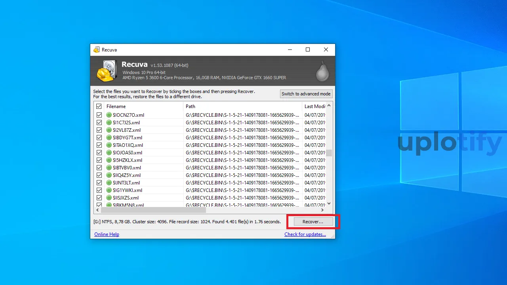This screenshot has height=285, width=507.
Task: Click the hard hat drive logo in header
Action: [x=107, y=71]
